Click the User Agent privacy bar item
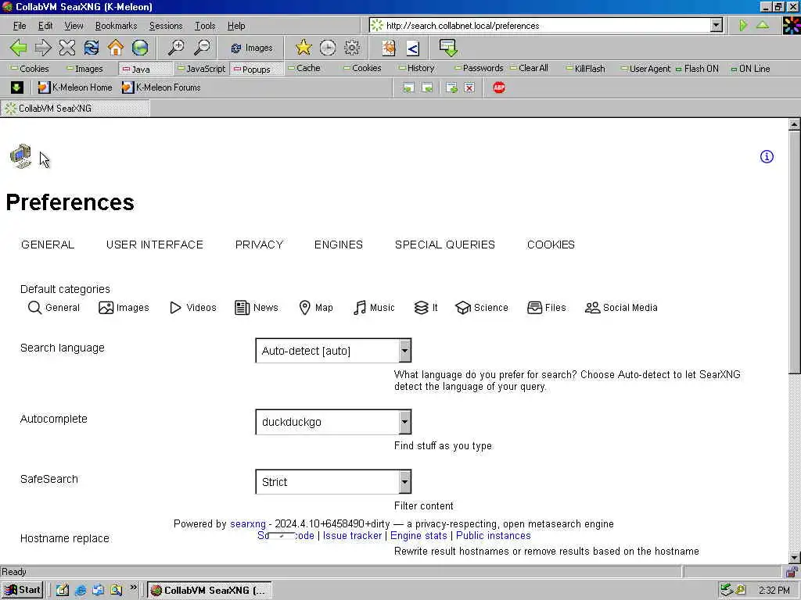This screenshot has width=801, height=600. 645,69
